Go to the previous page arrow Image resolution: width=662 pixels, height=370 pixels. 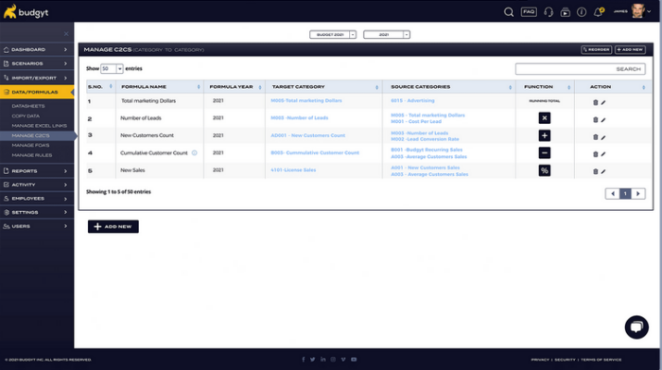coord(612,193)
